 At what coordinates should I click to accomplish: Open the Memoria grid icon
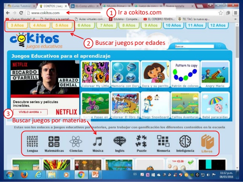163,142
